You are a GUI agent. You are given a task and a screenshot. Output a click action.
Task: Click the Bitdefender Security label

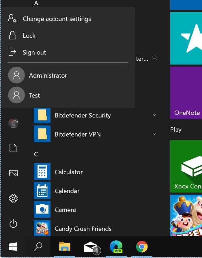click(83, 115)
